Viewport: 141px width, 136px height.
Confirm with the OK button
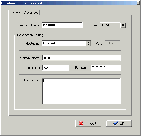point(119,123)
